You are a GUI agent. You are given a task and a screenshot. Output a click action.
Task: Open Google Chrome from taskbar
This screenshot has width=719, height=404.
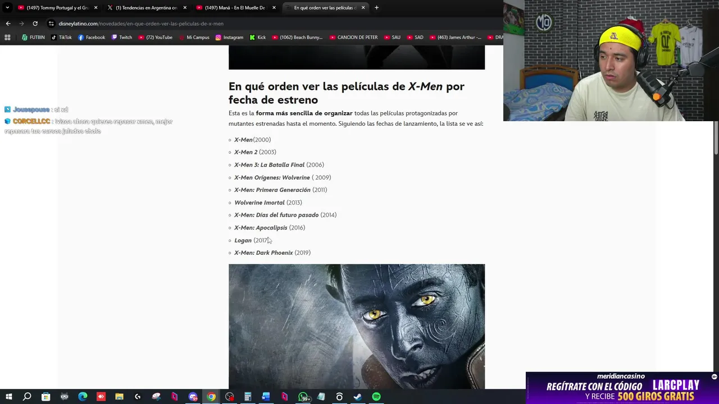coord(211,397)
